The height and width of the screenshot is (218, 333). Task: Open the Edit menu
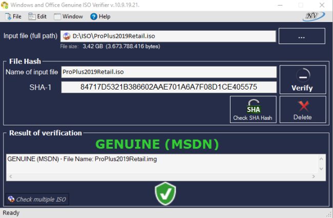point(37,16)
